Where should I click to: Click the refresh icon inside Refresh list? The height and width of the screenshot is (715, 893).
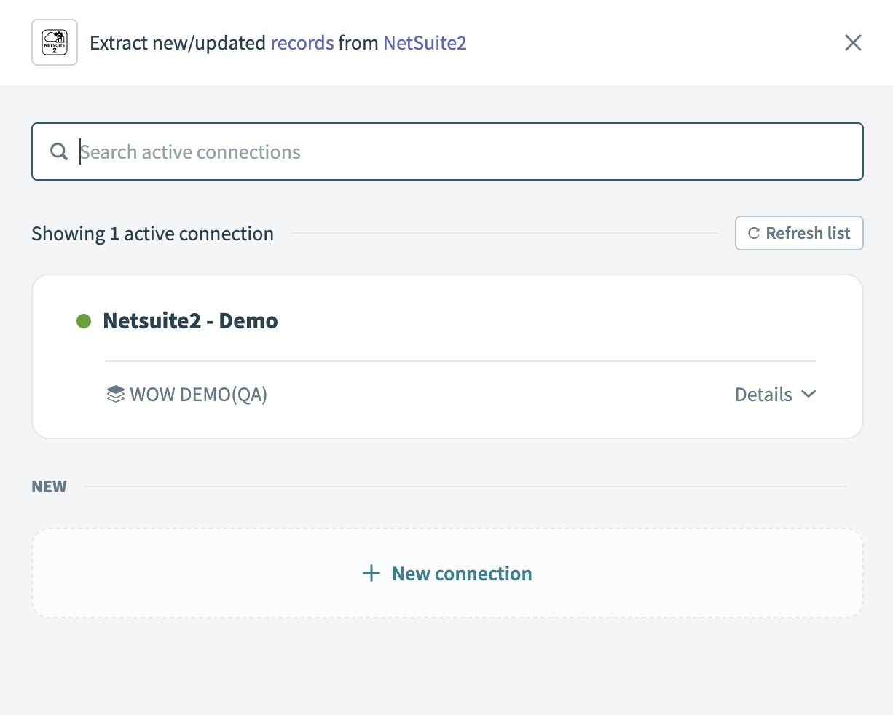[754, 233]
